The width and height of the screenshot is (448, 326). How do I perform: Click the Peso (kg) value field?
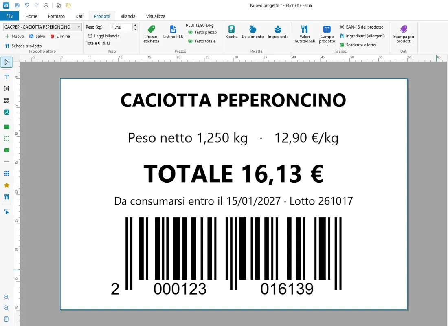click(121, 27)
